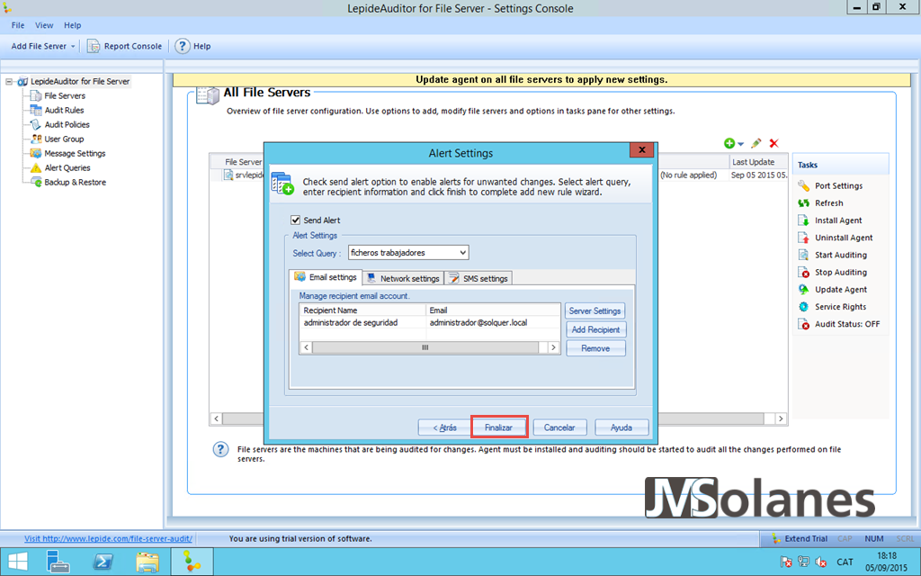Open Port Settings task
The height and width of the screenshot is (576, 921).
pyautogui.click(x=838, y=185)
